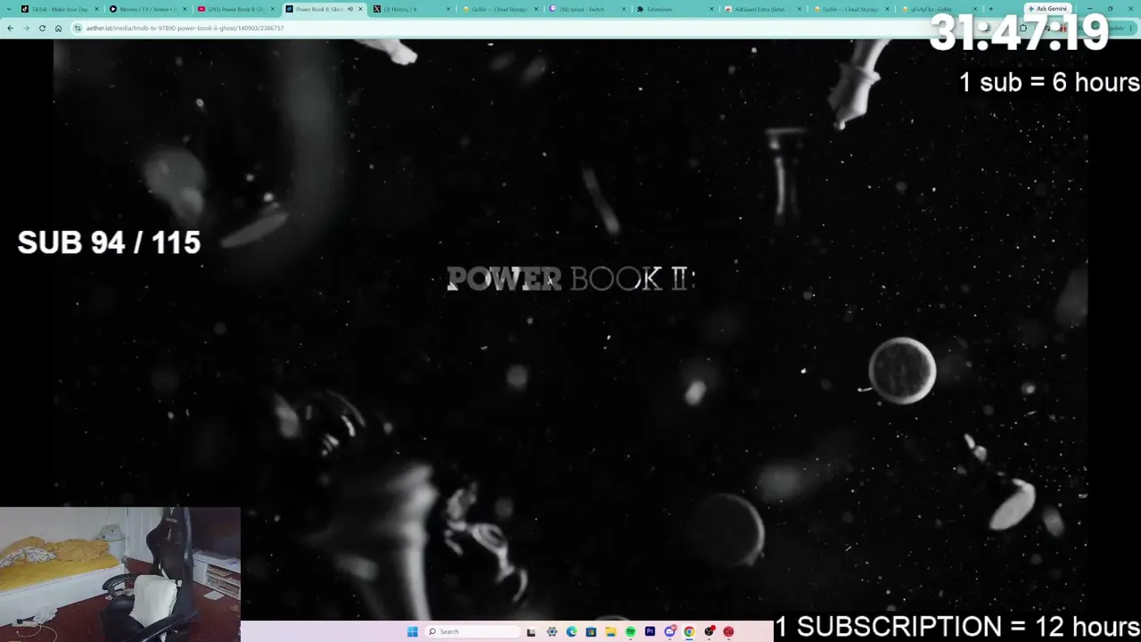This screenshot has width=1141, height=642.
Task: Mute audio on the Power Book II tab
Action: pyautogui.click(x=350, y=9)
